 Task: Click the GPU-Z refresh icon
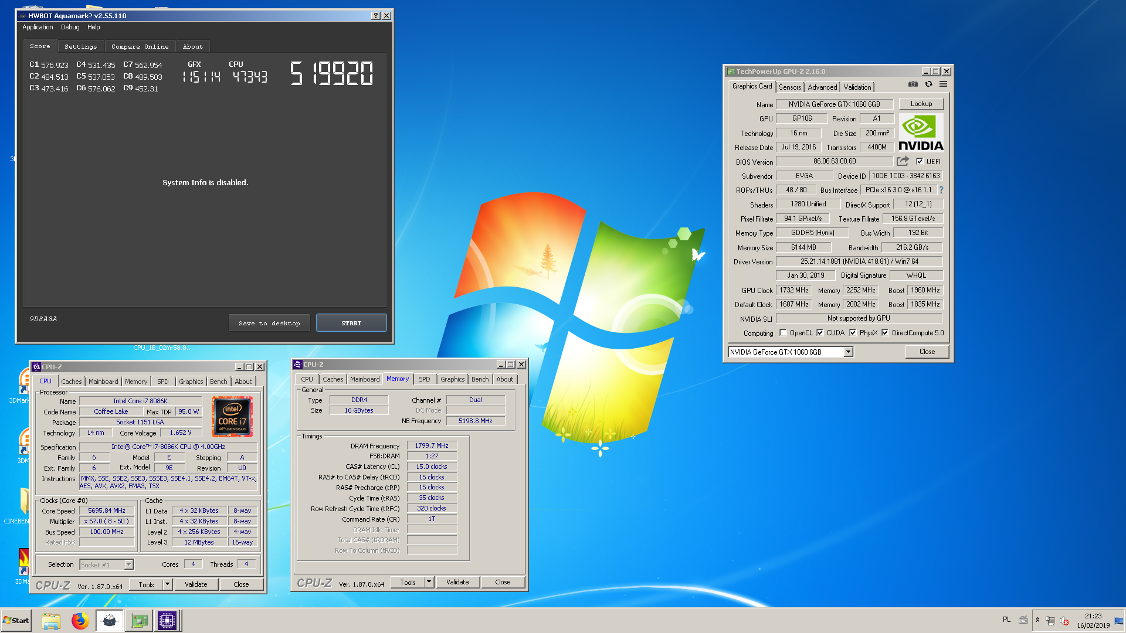(x=928, y=84)
